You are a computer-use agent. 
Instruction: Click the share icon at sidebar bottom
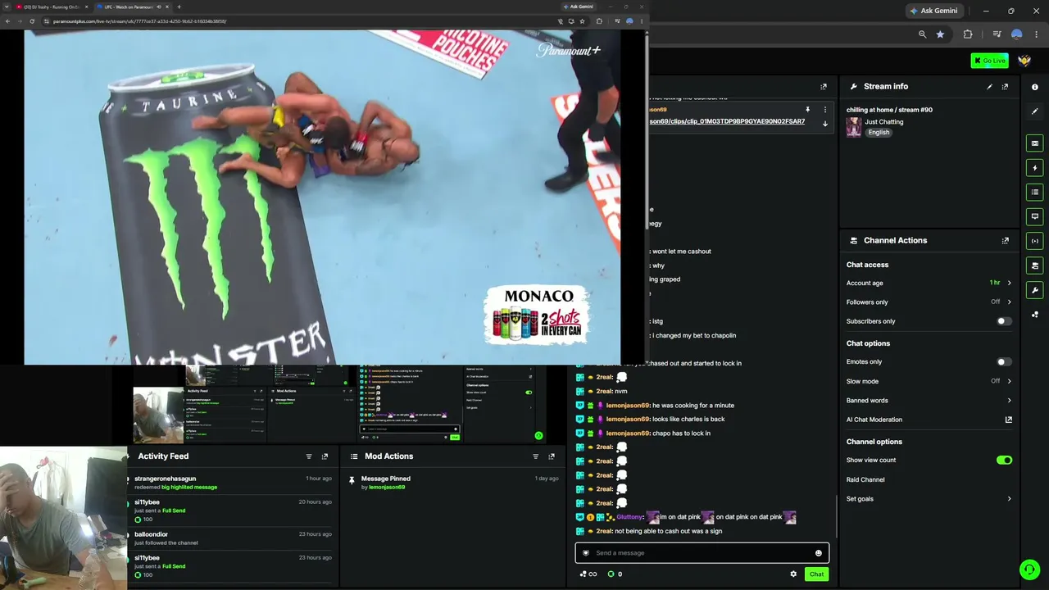(x=1035, y=315)
